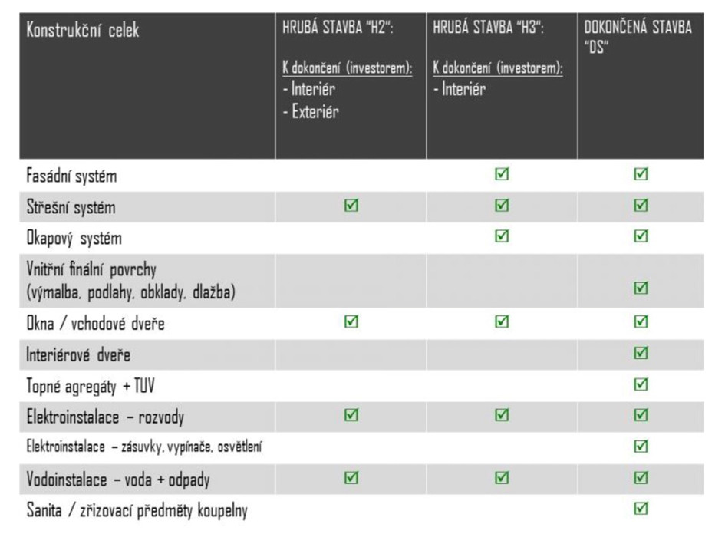Click the underlined K dokončení text under H3
This screenshot has width=725, height=557.
(498, 68)
